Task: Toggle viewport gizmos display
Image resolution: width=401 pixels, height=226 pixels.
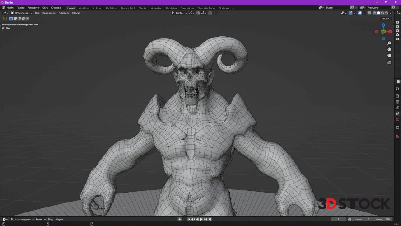Action: [x=350, y=13]
